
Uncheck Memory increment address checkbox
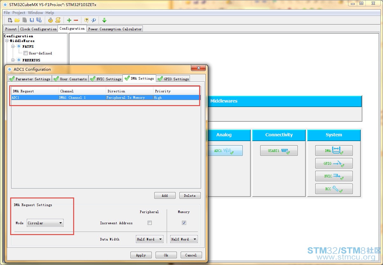click(184, 223)
